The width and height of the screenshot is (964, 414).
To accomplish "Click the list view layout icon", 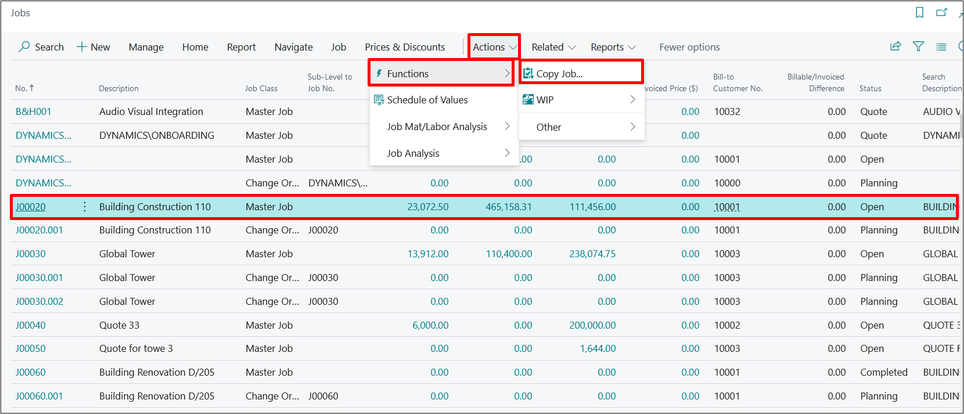I will tap(941, 46).
